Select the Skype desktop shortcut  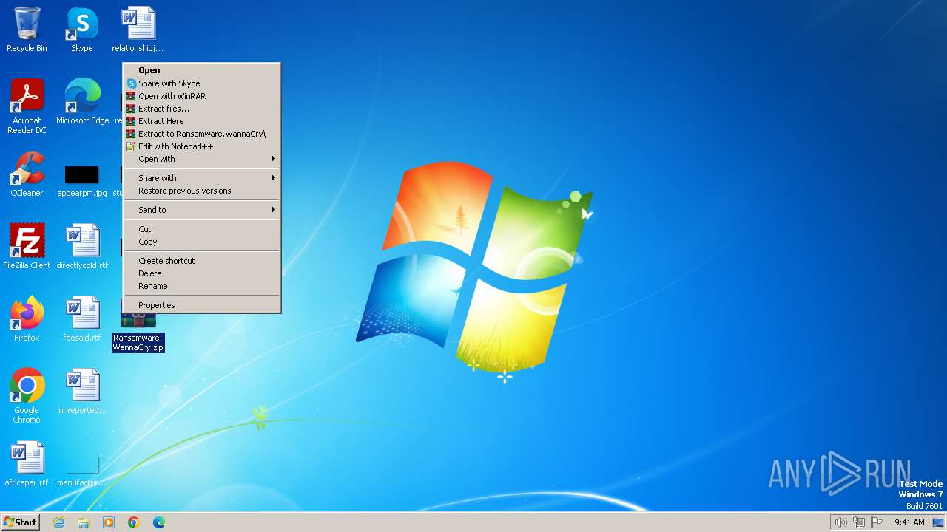[x=82, y=30]
